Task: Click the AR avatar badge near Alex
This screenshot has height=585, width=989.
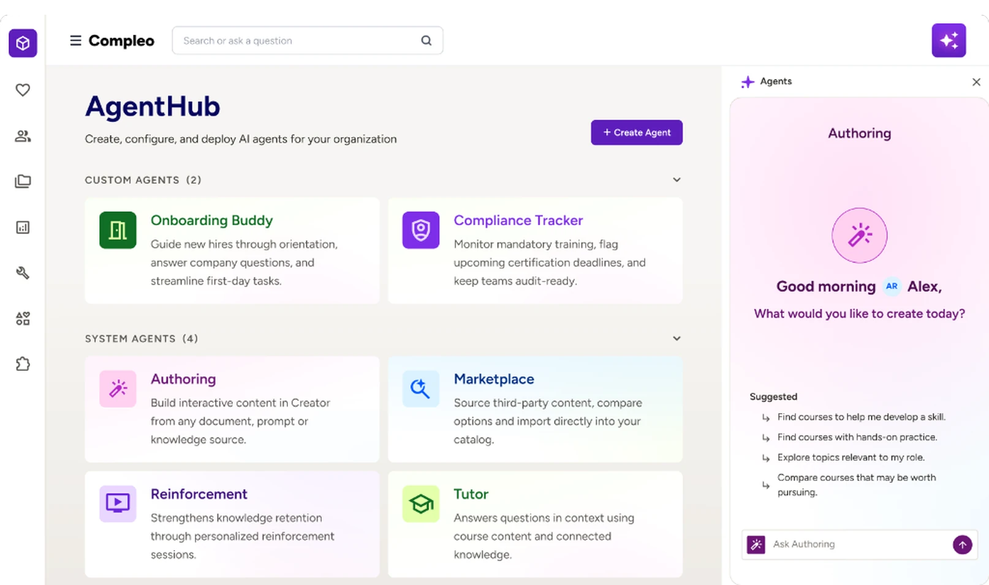Action: click(x=892, y=286)
